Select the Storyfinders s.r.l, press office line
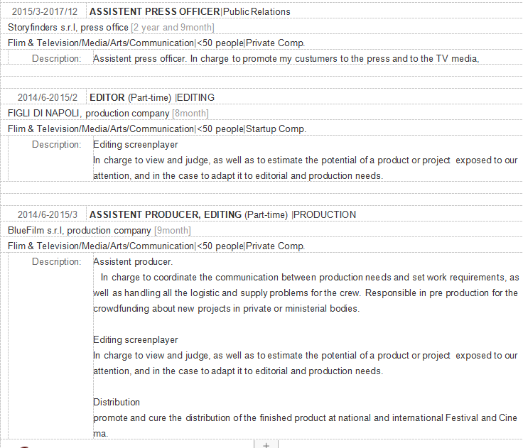This screenshot has height=448, width=523. coord(68,27)
